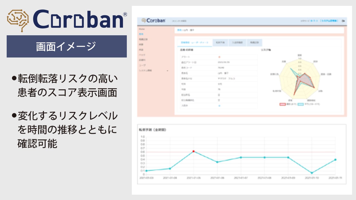The width and height of the screenshot is (356, 200).
Task: Switch to the 入退院履歴 tab
Action: tap(238, 43)
